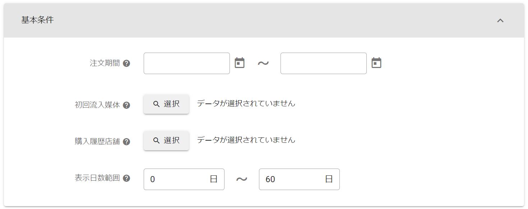The image size is (528, 209).
Task: Open help tooltip for 注文期間
Action: pyautogui.click(x=126, y=63)
